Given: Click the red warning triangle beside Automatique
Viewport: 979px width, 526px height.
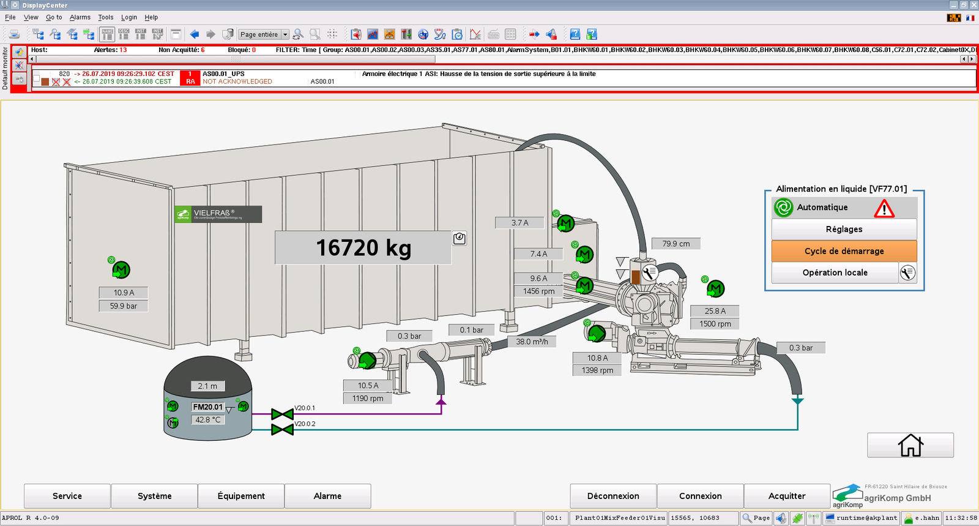Looking at the screenshot, I should click(884, 209).
